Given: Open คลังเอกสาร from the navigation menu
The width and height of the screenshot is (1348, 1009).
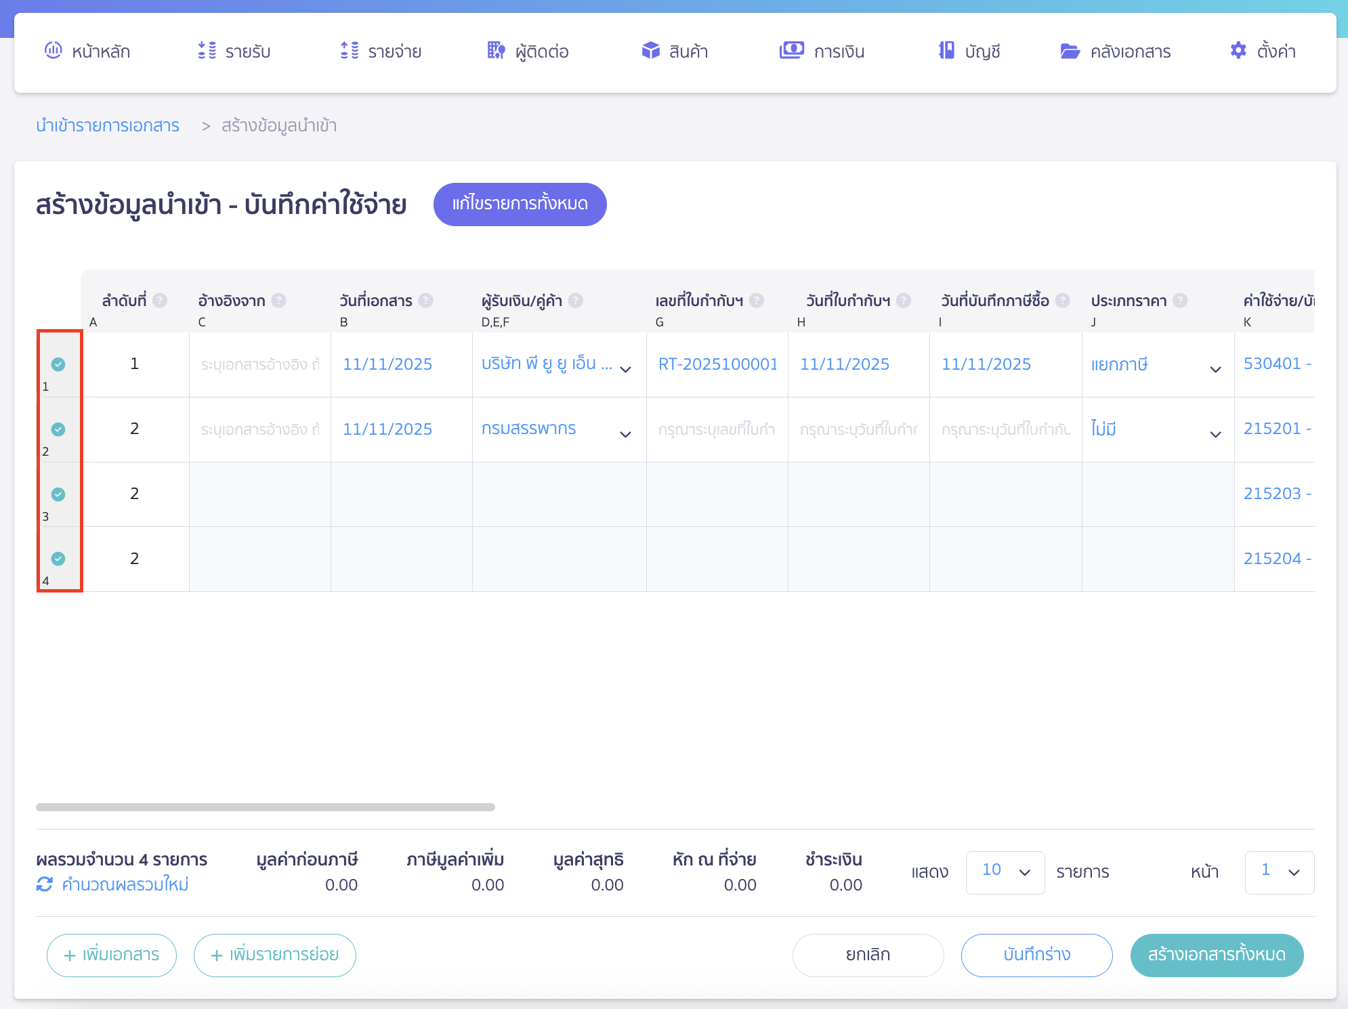Looking at the screenshot, I should [1117, 50].
